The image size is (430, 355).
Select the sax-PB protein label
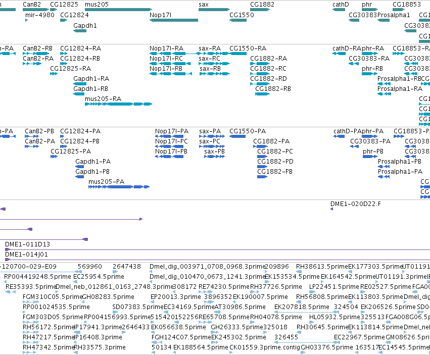pyautogui.click(x=214, y=151)
